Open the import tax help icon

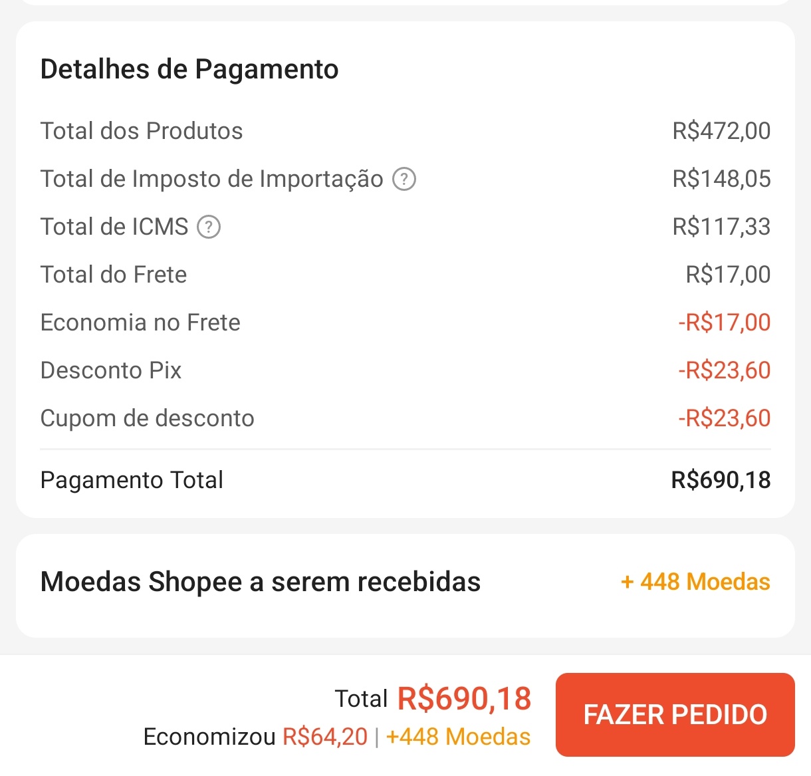pos(404,180)
